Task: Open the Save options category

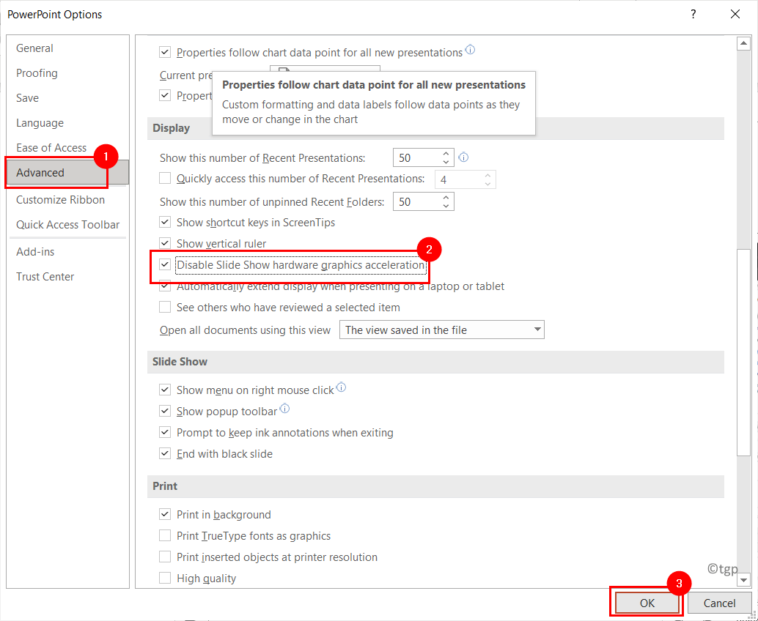Action: 28,98
